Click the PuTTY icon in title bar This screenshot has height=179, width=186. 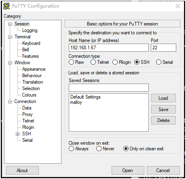click(x=6, y=6)
